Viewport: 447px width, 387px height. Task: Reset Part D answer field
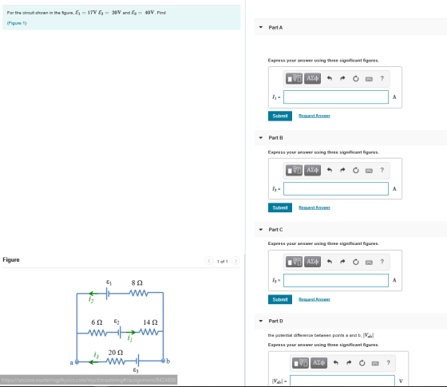pos(362,363)
